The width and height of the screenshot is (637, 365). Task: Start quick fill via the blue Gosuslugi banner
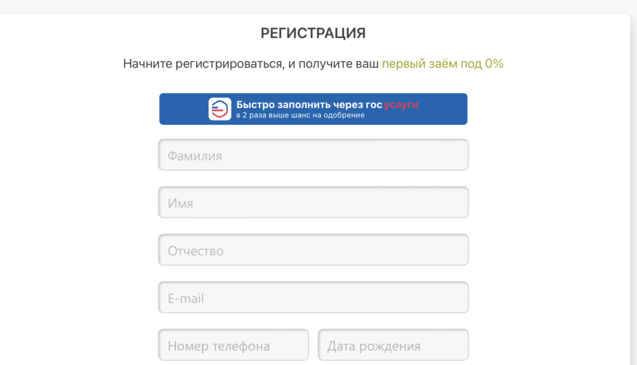(313, 109)
